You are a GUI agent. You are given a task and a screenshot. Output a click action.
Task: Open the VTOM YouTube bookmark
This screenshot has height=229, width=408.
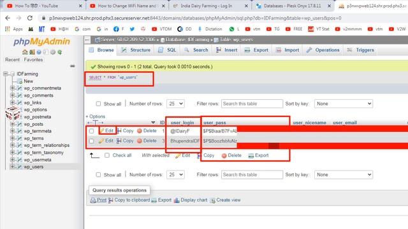161,29
